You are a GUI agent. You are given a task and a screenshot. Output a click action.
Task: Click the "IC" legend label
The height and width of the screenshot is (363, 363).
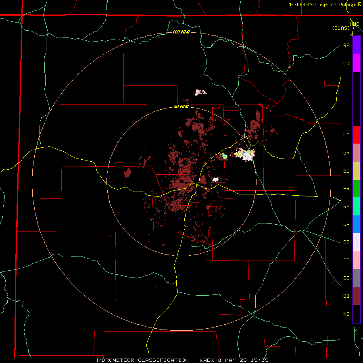(x=346, y=261)
